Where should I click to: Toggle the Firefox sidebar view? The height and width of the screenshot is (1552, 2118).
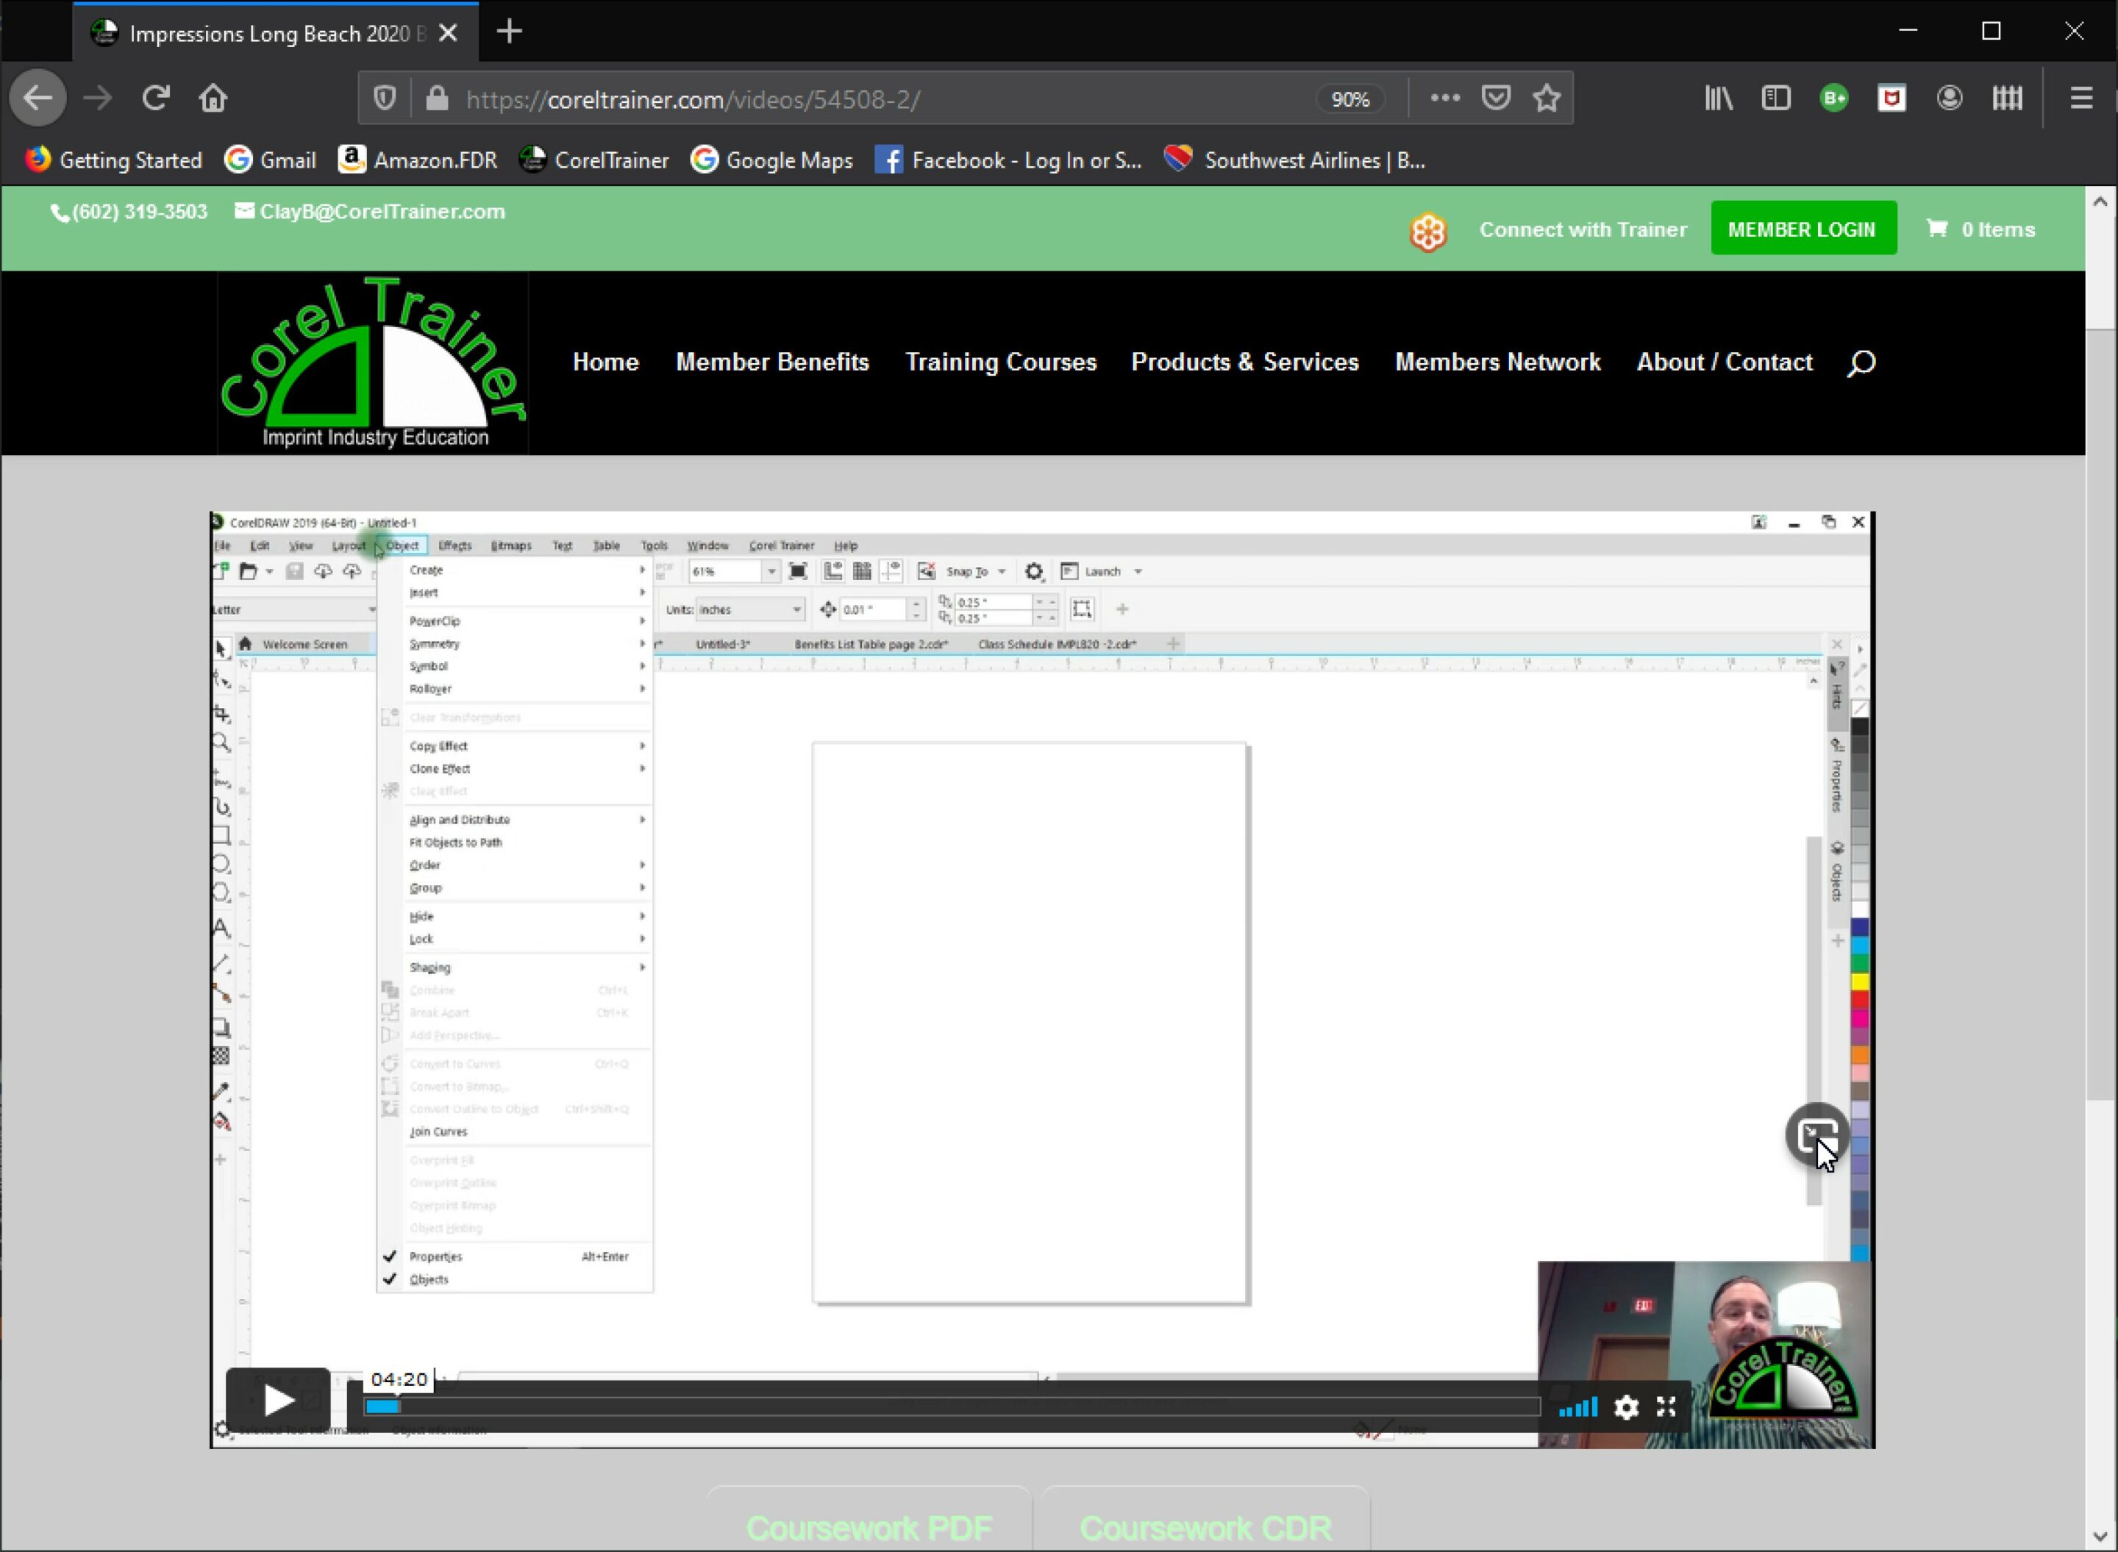[1776, 98]
